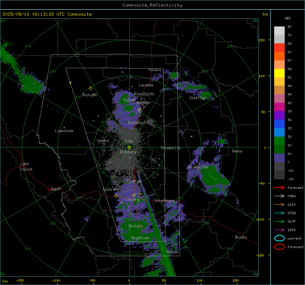The image size is (305, 285).
Task: Click the Blackfalds town label
Action: (144, 94)
